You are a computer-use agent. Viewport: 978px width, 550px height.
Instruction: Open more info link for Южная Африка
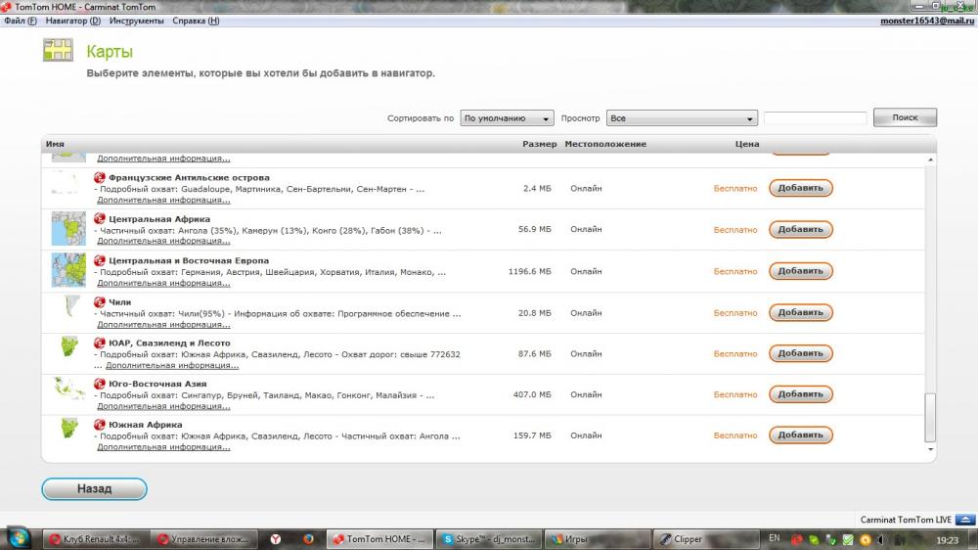tap(163, 447)
